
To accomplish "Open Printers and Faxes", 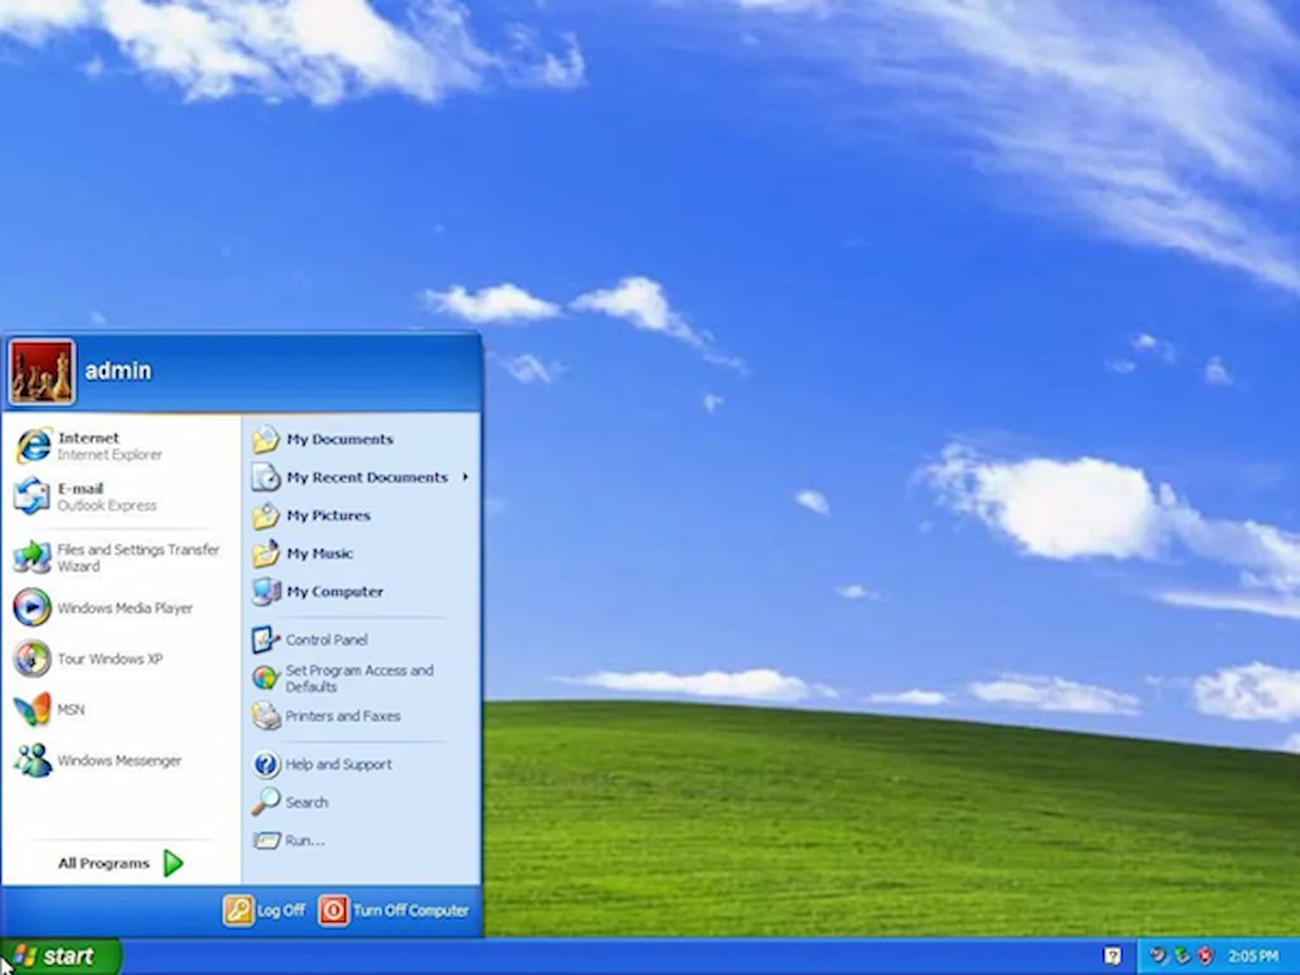I will tap(342, 716).
